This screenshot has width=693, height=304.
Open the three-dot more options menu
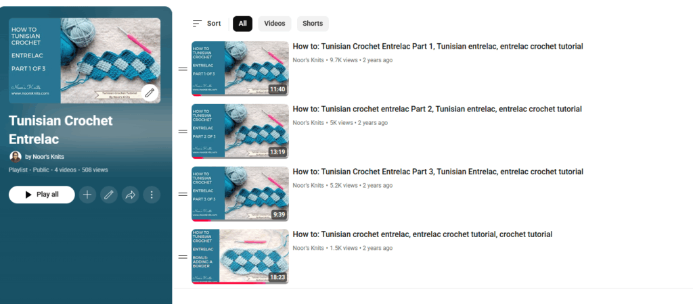[x=152, y=195]
